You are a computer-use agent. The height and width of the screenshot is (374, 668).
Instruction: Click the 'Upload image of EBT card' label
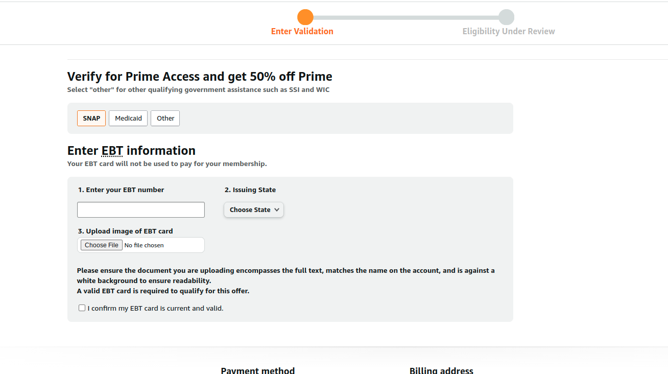point(125,231)
